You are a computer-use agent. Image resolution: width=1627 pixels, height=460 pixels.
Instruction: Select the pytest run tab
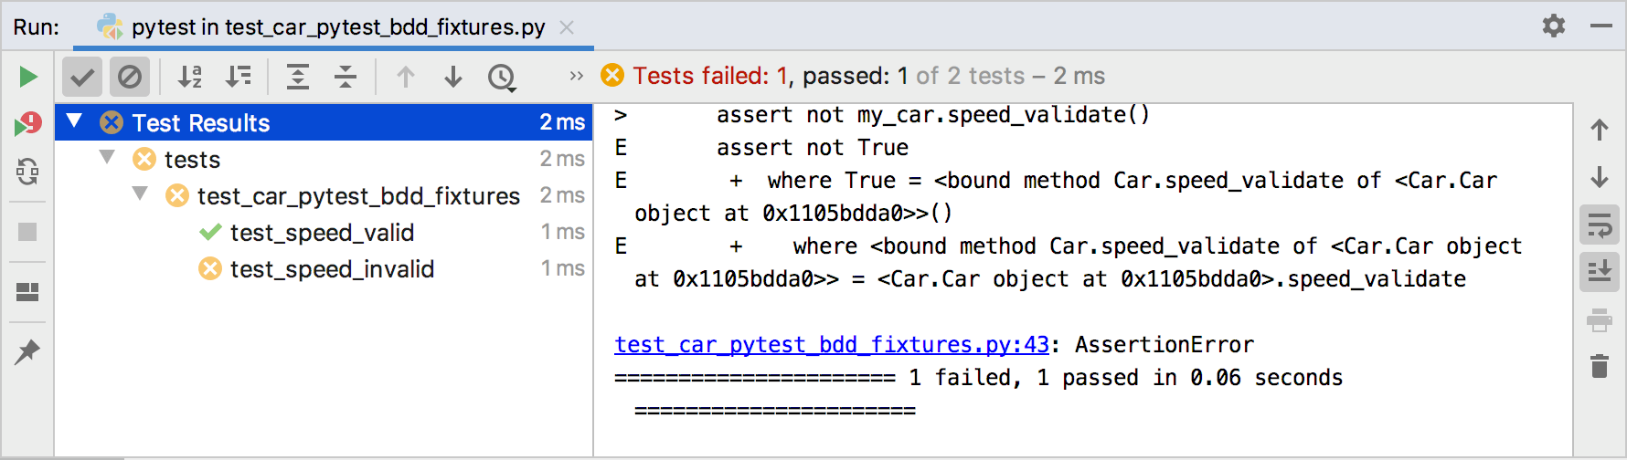334,26
